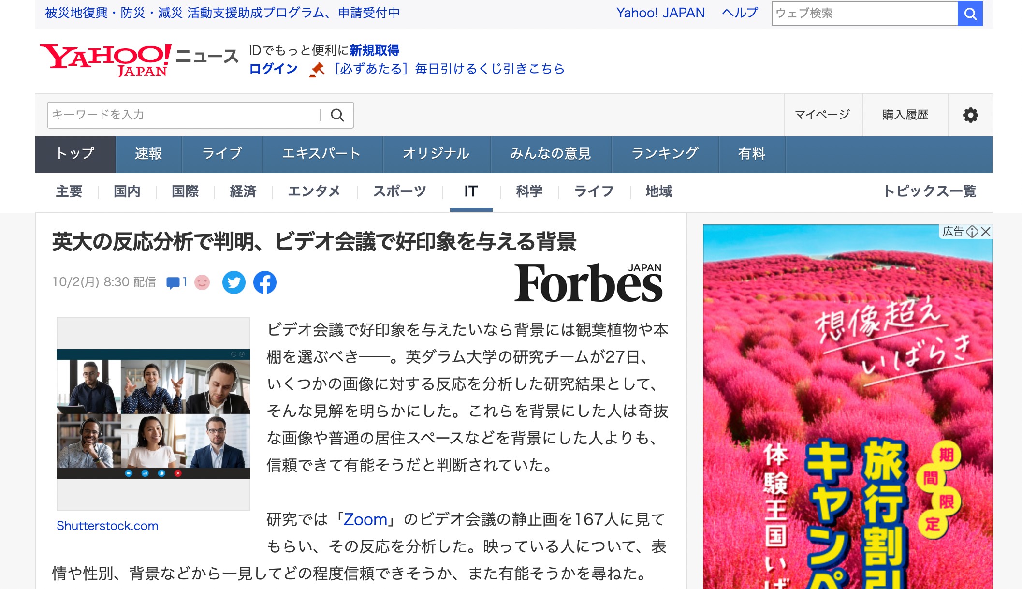Click the pink smiley reaction icon

point(202,282)
